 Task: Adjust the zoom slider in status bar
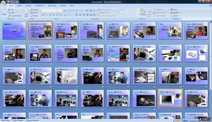(x=189, y=120)
